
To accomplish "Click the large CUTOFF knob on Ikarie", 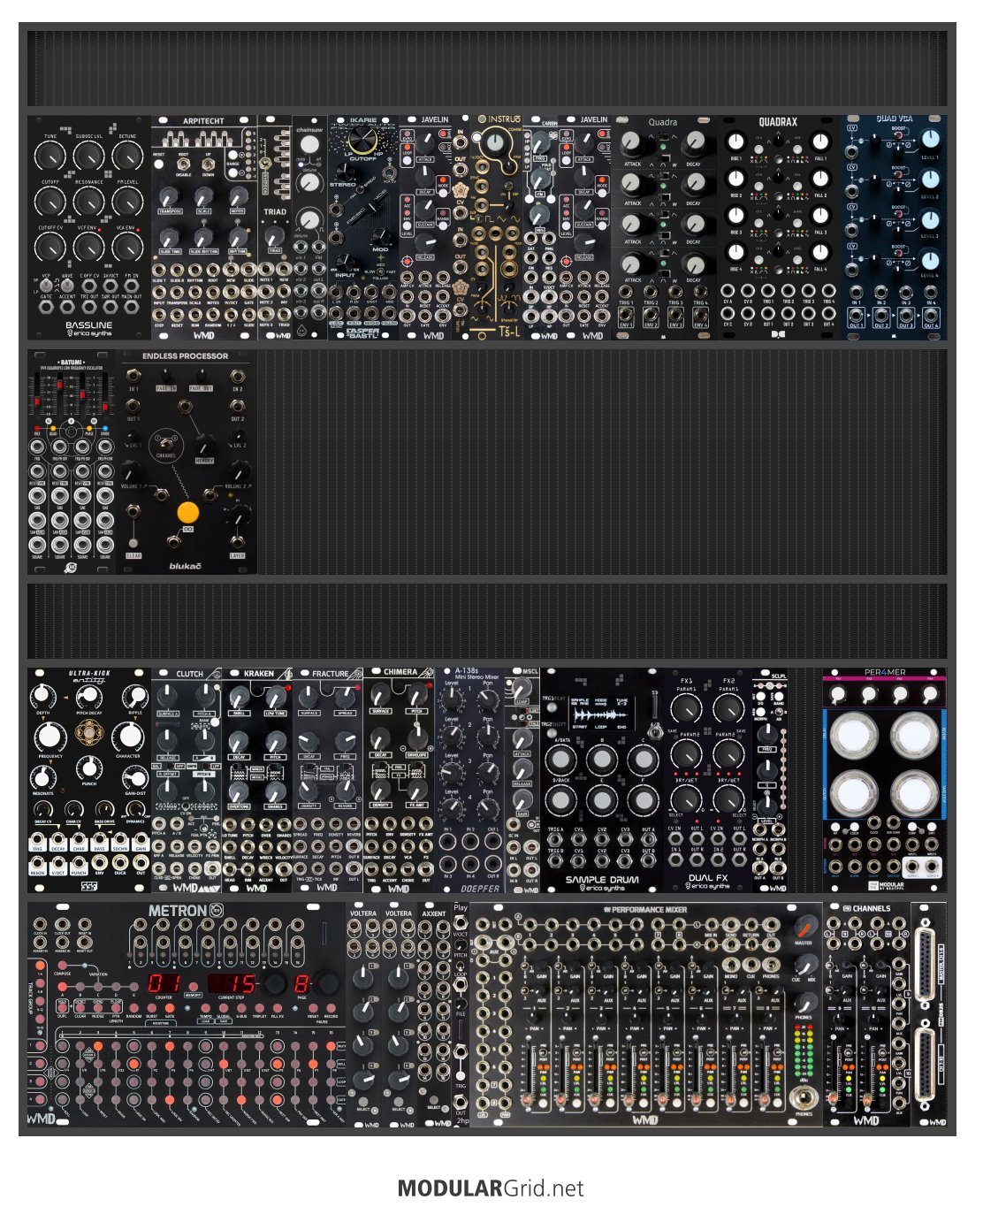I will coord(362,140).
